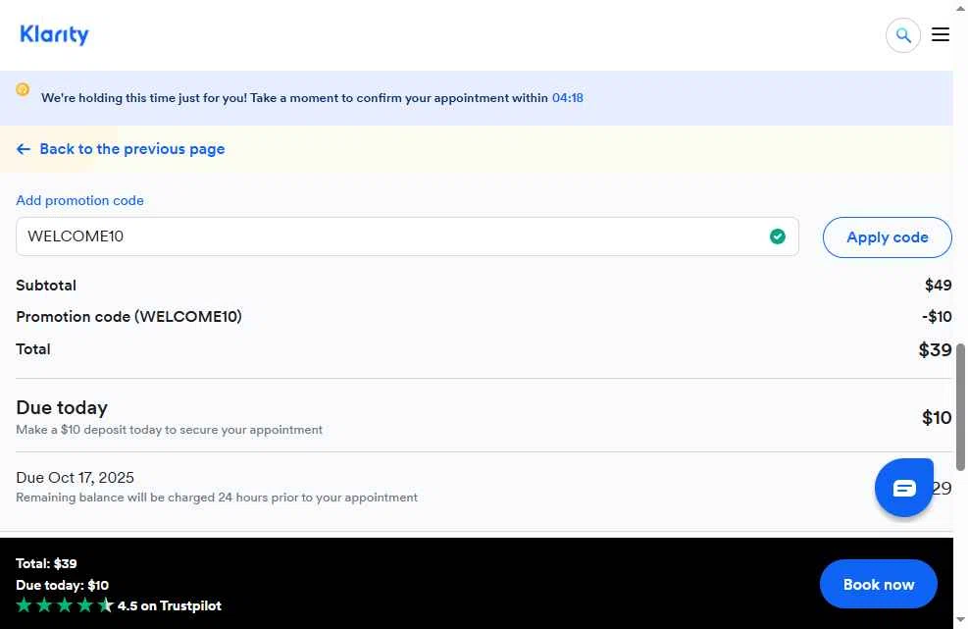Viewport: 968px width, 629px height.
Task: Focus the WELCOME10 promo code field
Action: 407,236
